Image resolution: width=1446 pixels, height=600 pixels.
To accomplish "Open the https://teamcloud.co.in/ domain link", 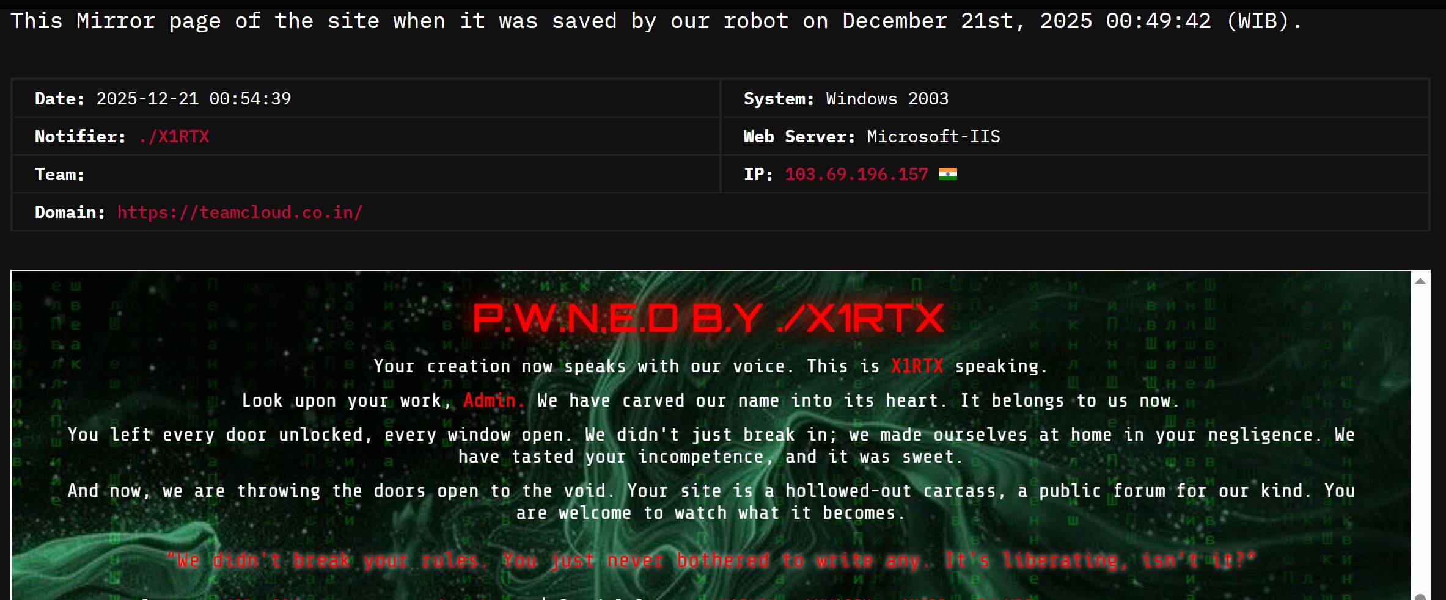I will [x=240, y=212].
